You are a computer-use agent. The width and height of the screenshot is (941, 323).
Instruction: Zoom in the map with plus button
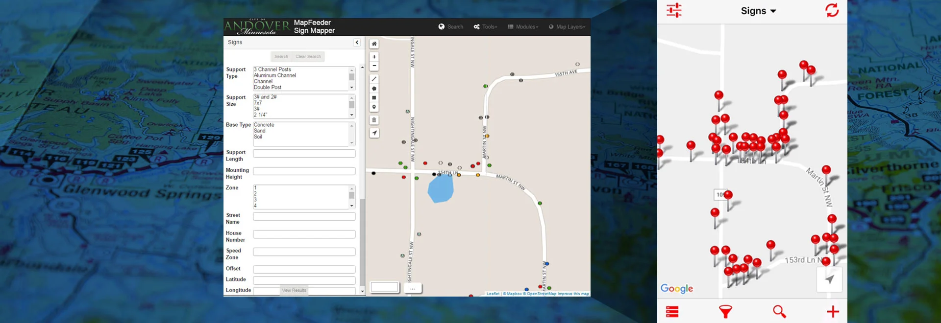coord(374,57)
